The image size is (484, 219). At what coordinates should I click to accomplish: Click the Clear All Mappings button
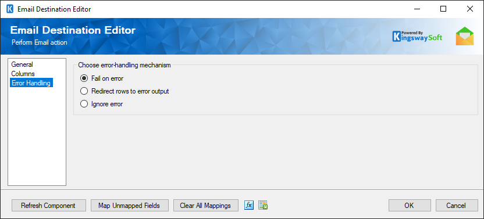(x=206, y=206)
